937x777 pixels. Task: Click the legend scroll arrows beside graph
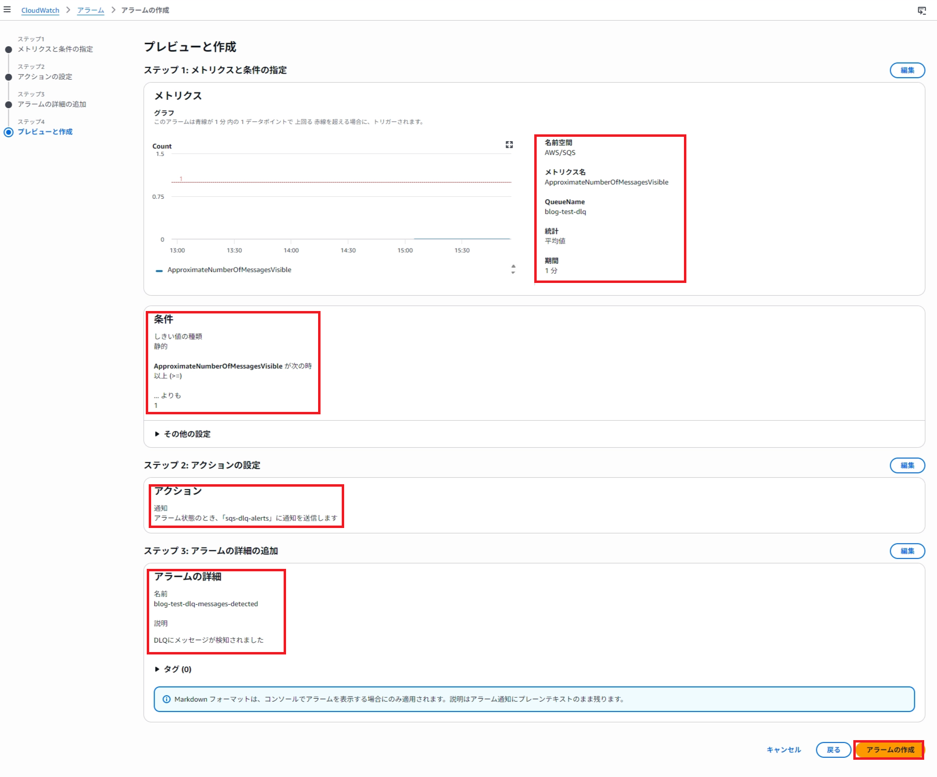click(x=513, y=269)
